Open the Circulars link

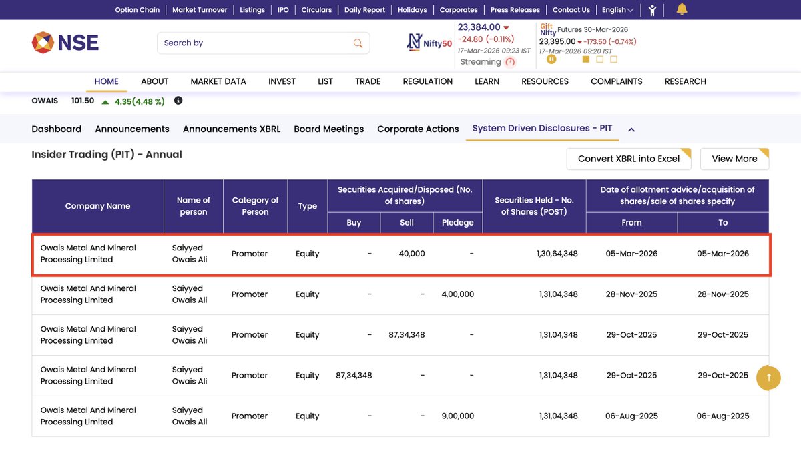[316, 10]
